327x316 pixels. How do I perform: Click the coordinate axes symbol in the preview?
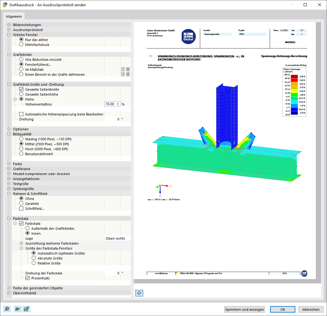coord(163,190)
